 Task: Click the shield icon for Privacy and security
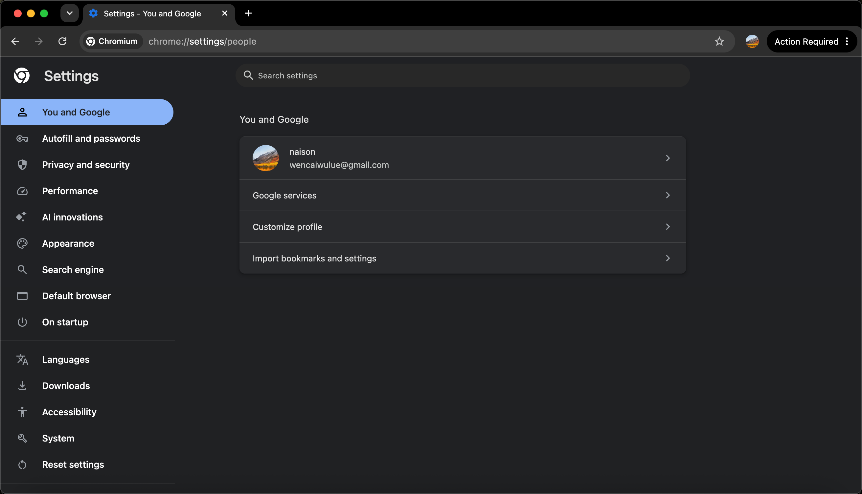(22, 165)
